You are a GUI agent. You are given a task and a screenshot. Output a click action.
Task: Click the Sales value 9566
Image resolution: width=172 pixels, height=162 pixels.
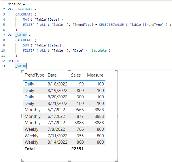tap(79, 110)
